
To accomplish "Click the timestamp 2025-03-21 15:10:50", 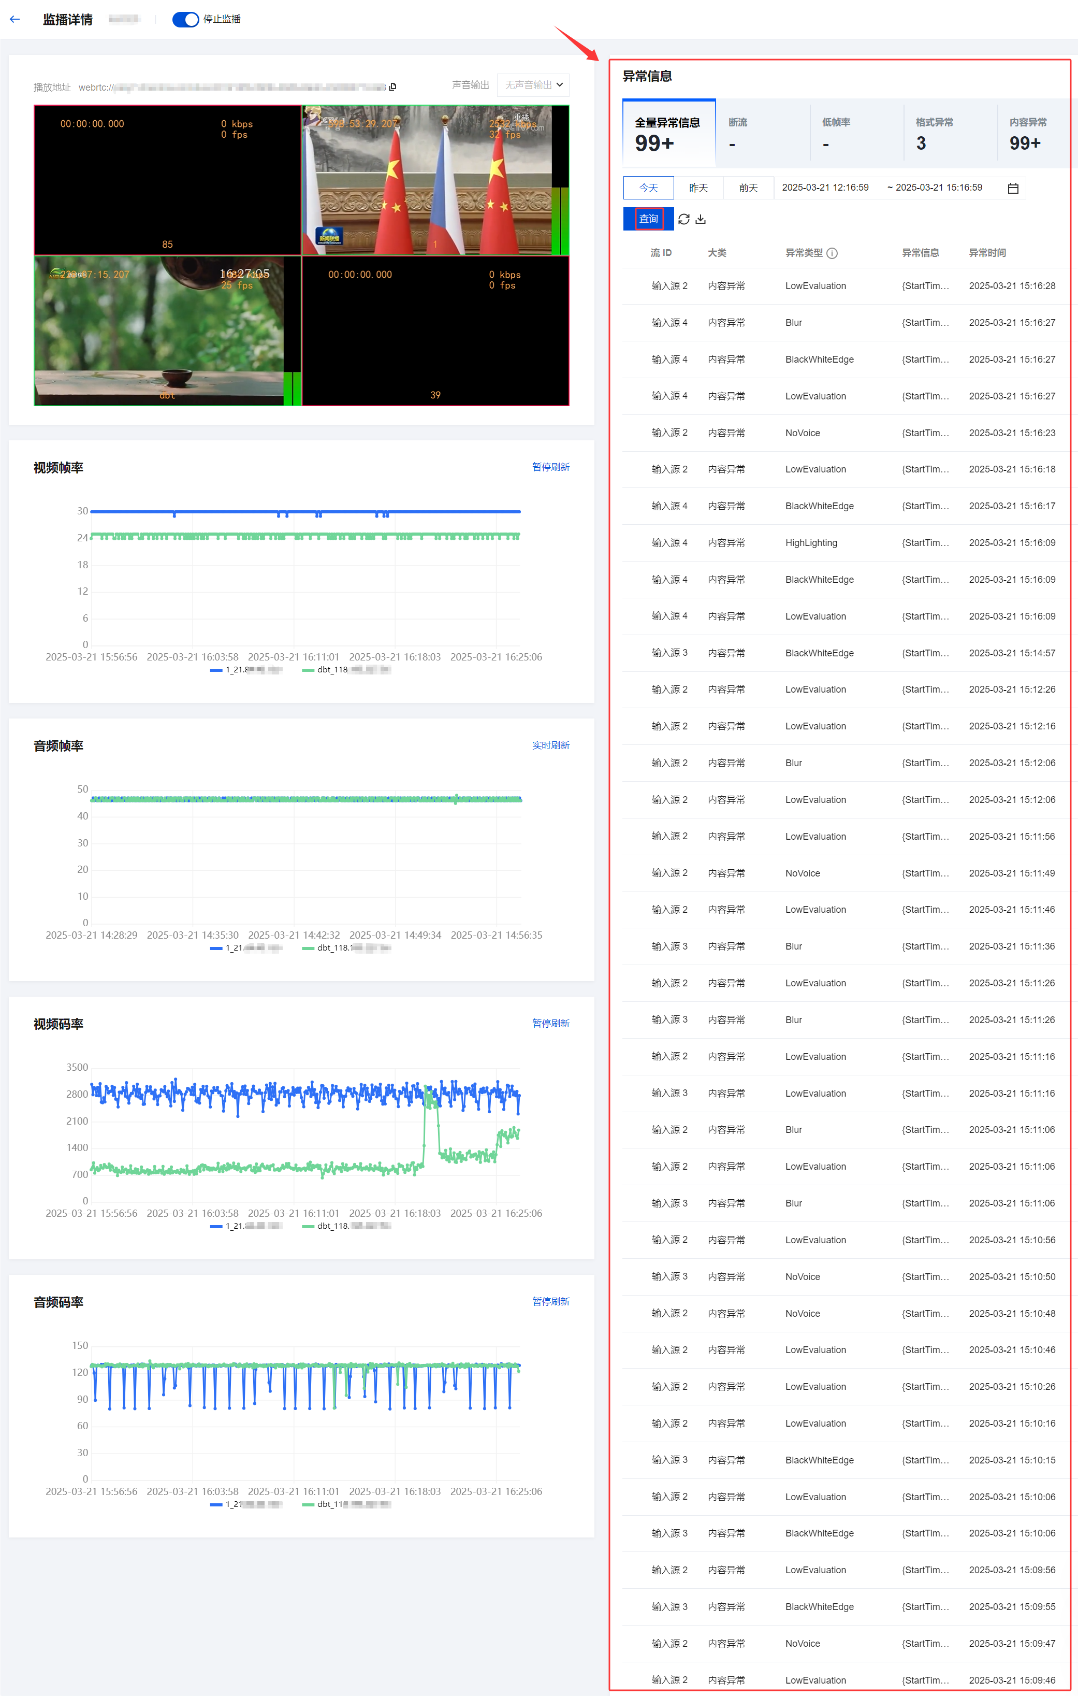I will tap(1012, 1277).
